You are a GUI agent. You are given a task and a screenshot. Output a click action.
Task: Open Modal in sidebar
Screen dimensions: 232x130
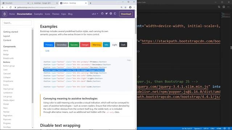[x=6, y=104]
